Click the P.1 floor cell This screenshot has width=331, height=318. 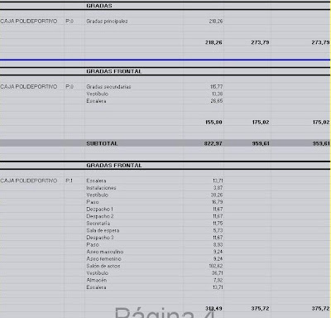[70, 181]
